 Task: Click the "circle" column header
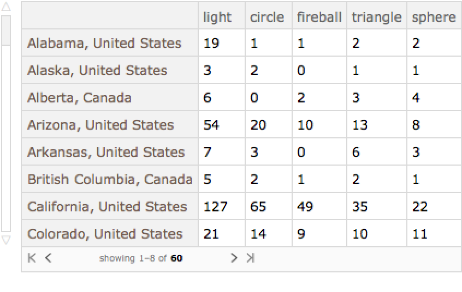[x=267, y=17]
